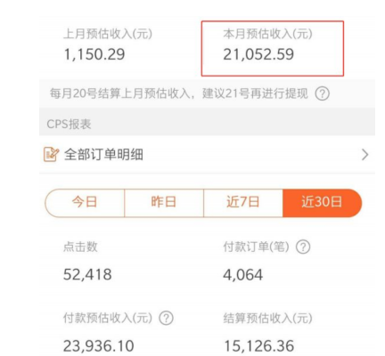Click the help icon beside withdrawal notice
The width and height of the screenshot is (385, 356).
coord(323,93)
